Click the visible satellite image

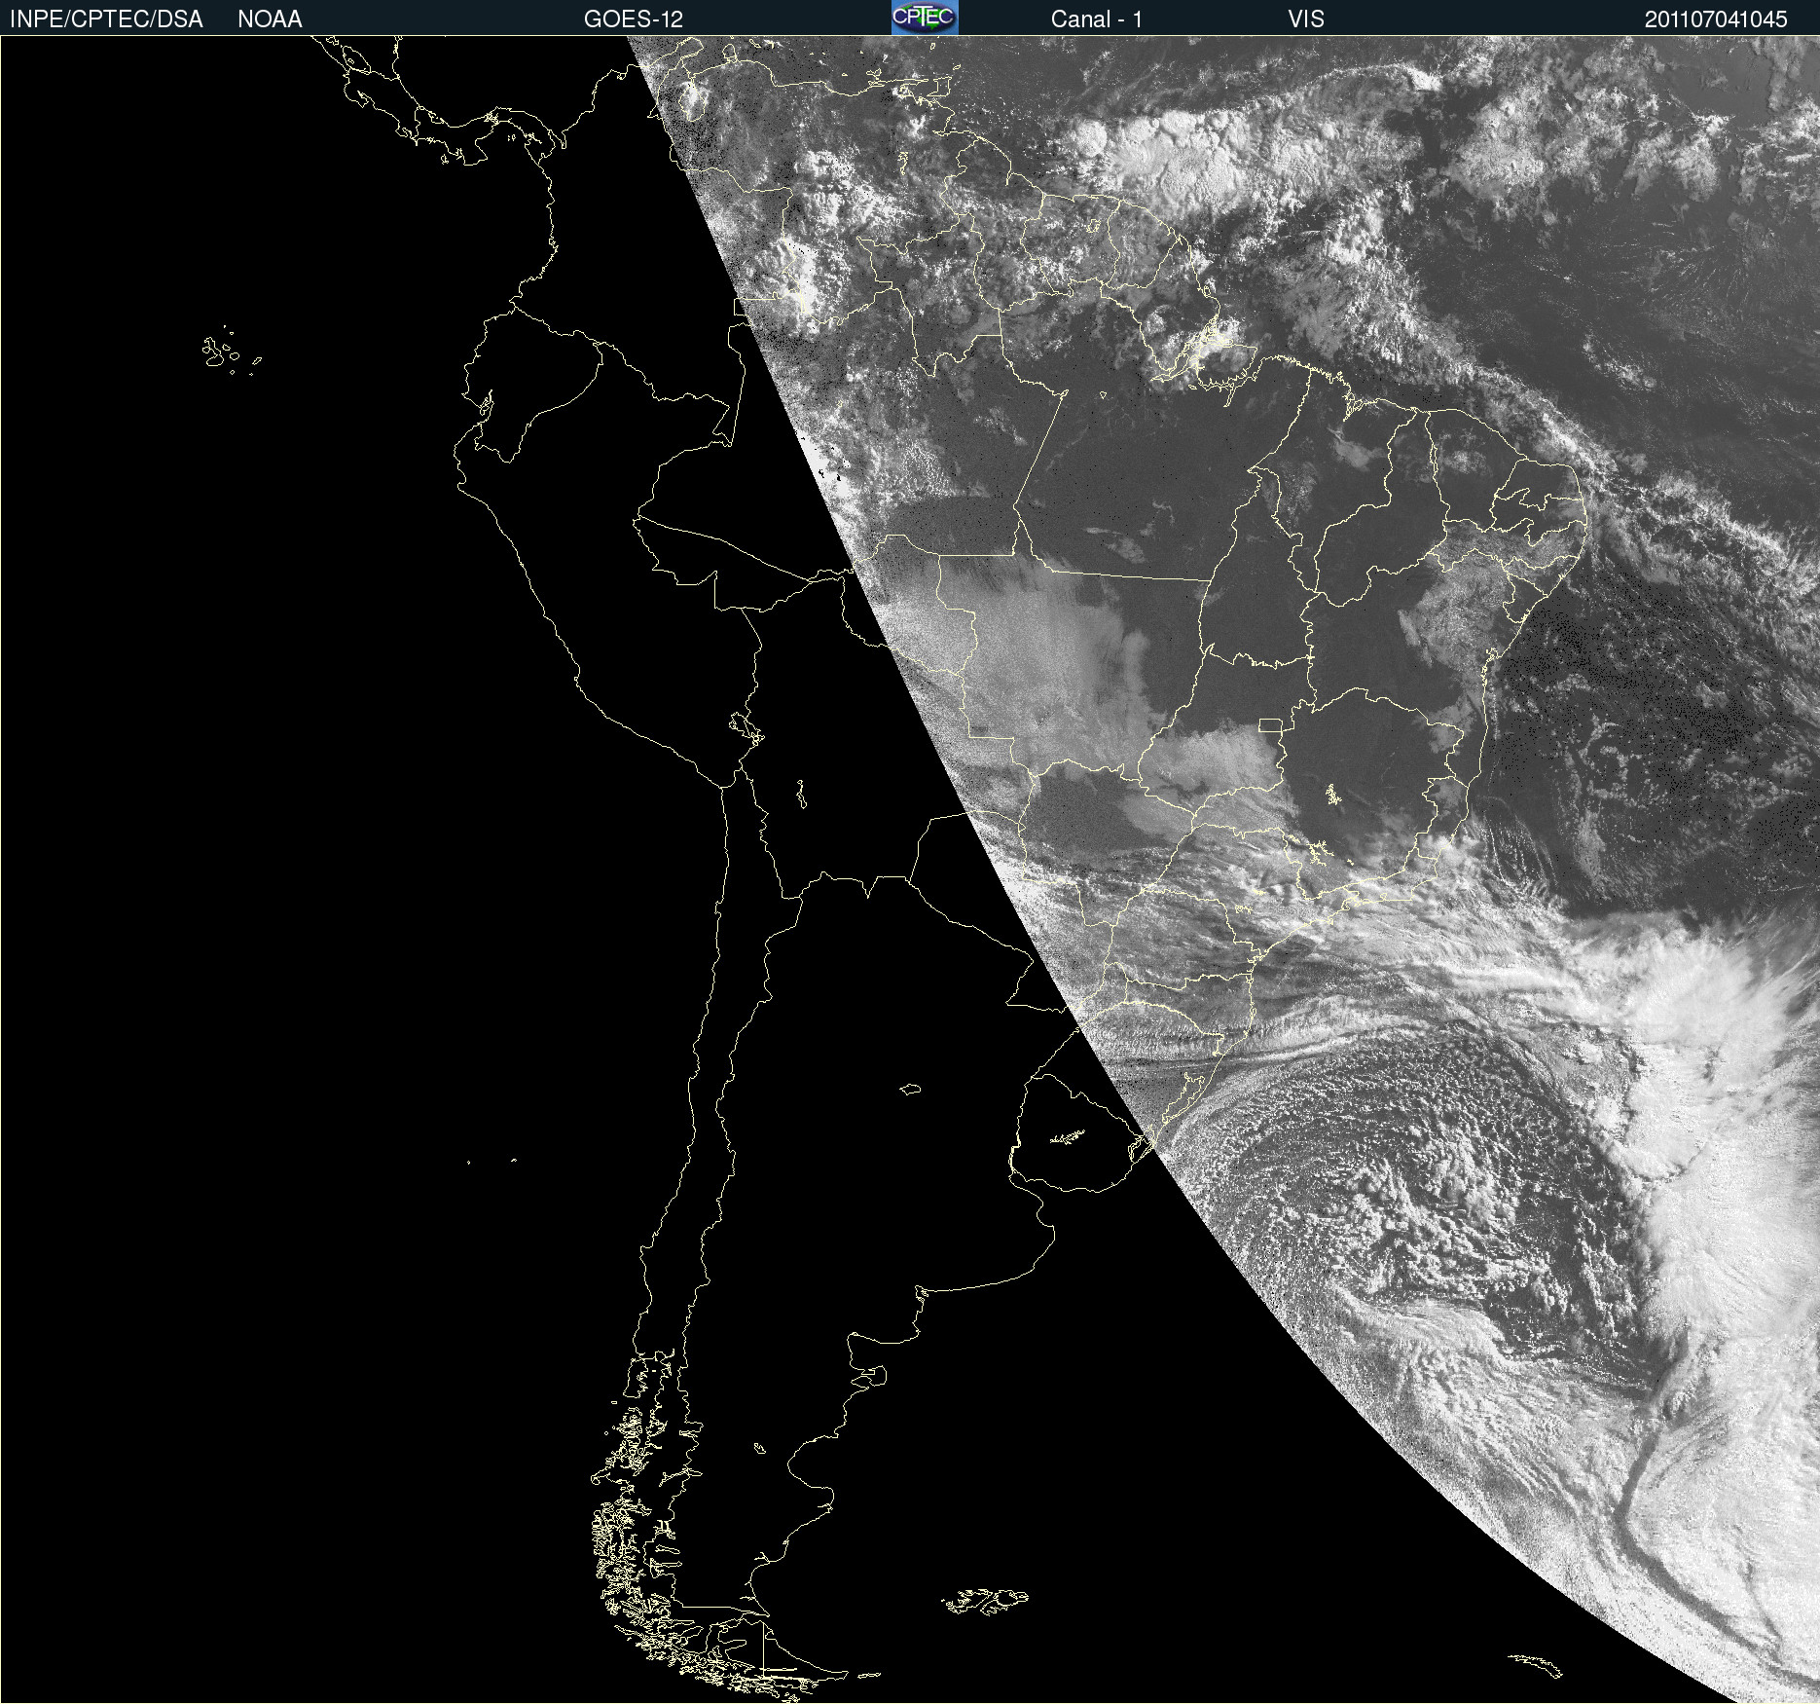pyautogui.click(x=910, y=870)
